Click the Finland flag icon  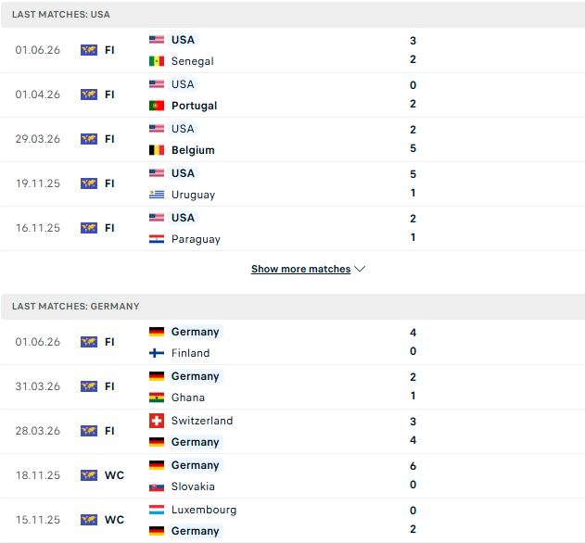pyautogui.click(x=157, y=353)
